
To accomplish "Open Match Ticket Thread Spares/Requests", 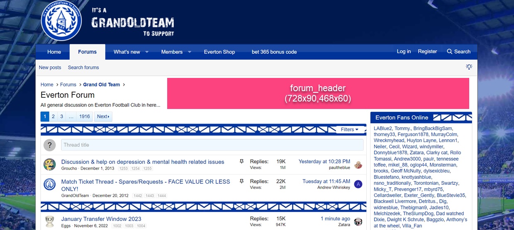I will tap(146, 185).
